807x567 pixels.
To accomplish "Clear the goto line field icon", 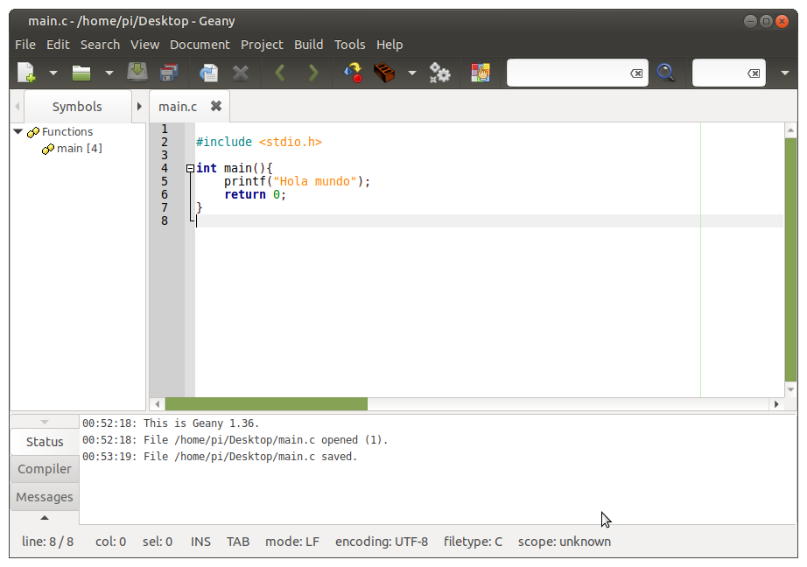I will (754, 73).
